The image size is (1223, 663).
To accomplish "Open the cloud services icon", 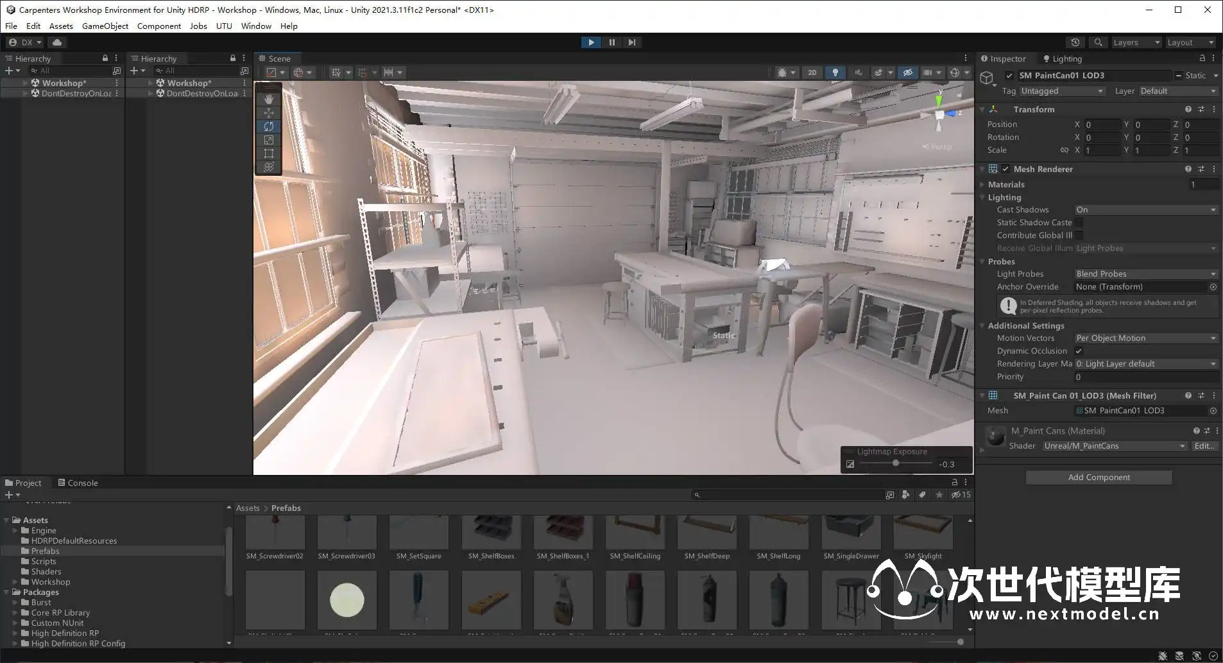I will [57, 42].
